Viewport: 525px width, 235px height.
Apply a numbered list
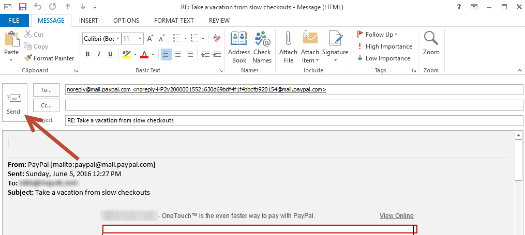(194, 38)
